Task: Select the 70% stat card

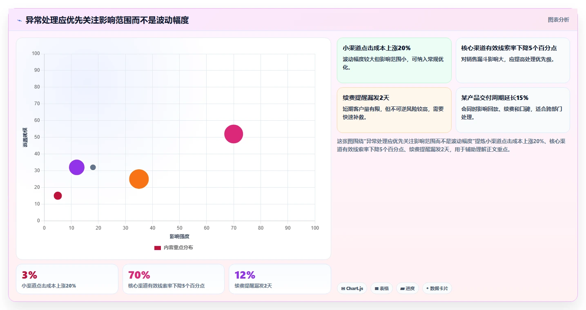Action: click(174, 279)
